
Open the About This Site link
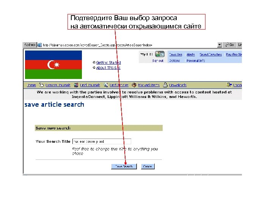[108, 68]
